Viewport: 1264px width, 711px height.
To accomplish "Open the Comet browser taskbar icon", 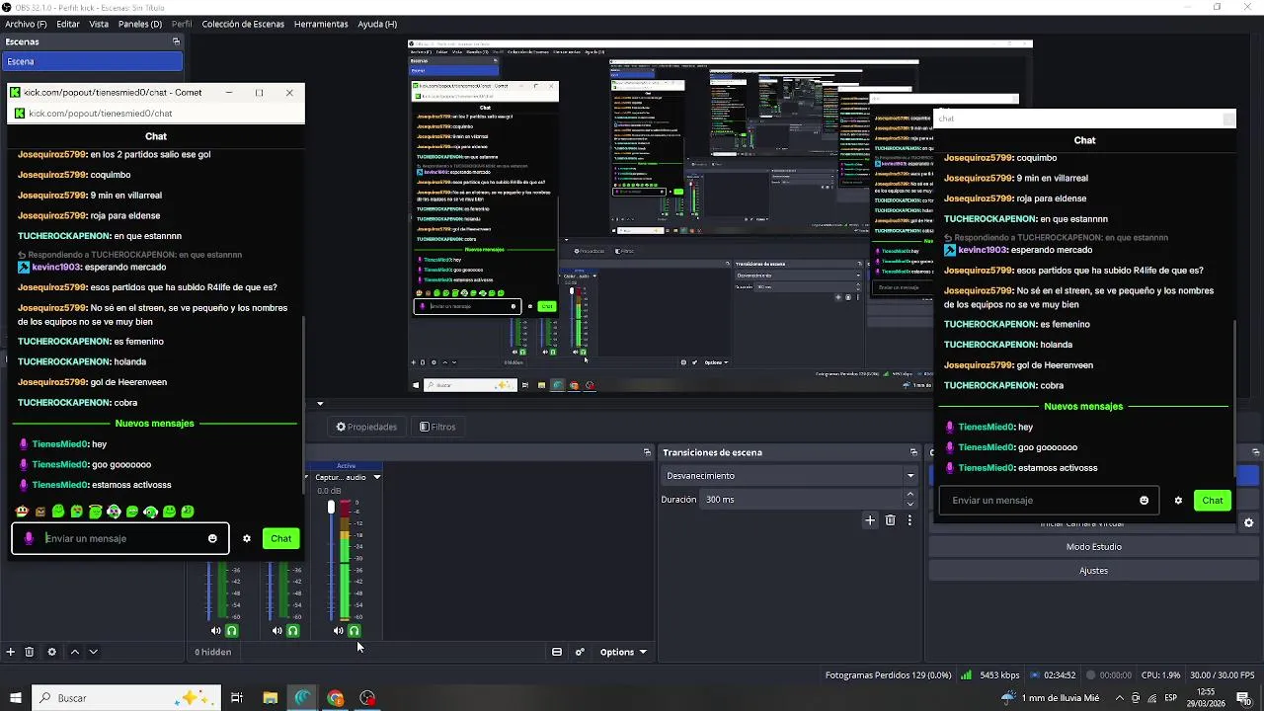I will click(303, 698).
